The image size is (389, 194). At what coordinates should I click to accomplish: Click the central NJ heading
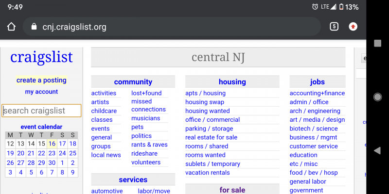[x=218, y=57]
